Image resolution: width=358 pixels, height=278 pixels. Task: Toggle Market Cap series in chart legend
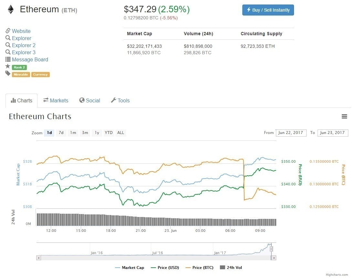[x=130, y=268]
